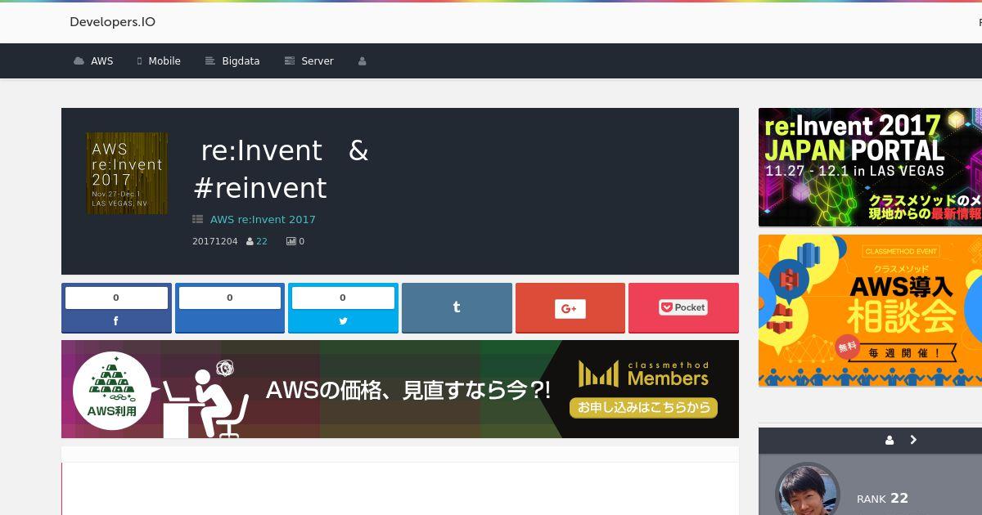Click the publish date 20171204
The width and height of the screenshot is (982, 515).
[214, 241]
